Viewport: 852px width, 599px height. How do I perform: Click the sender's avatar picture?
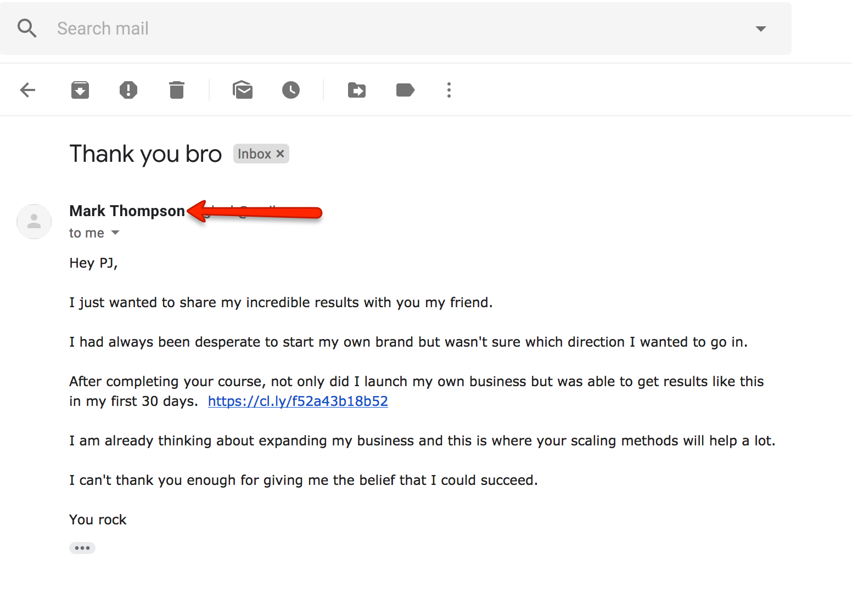click(x=34, y=222)
